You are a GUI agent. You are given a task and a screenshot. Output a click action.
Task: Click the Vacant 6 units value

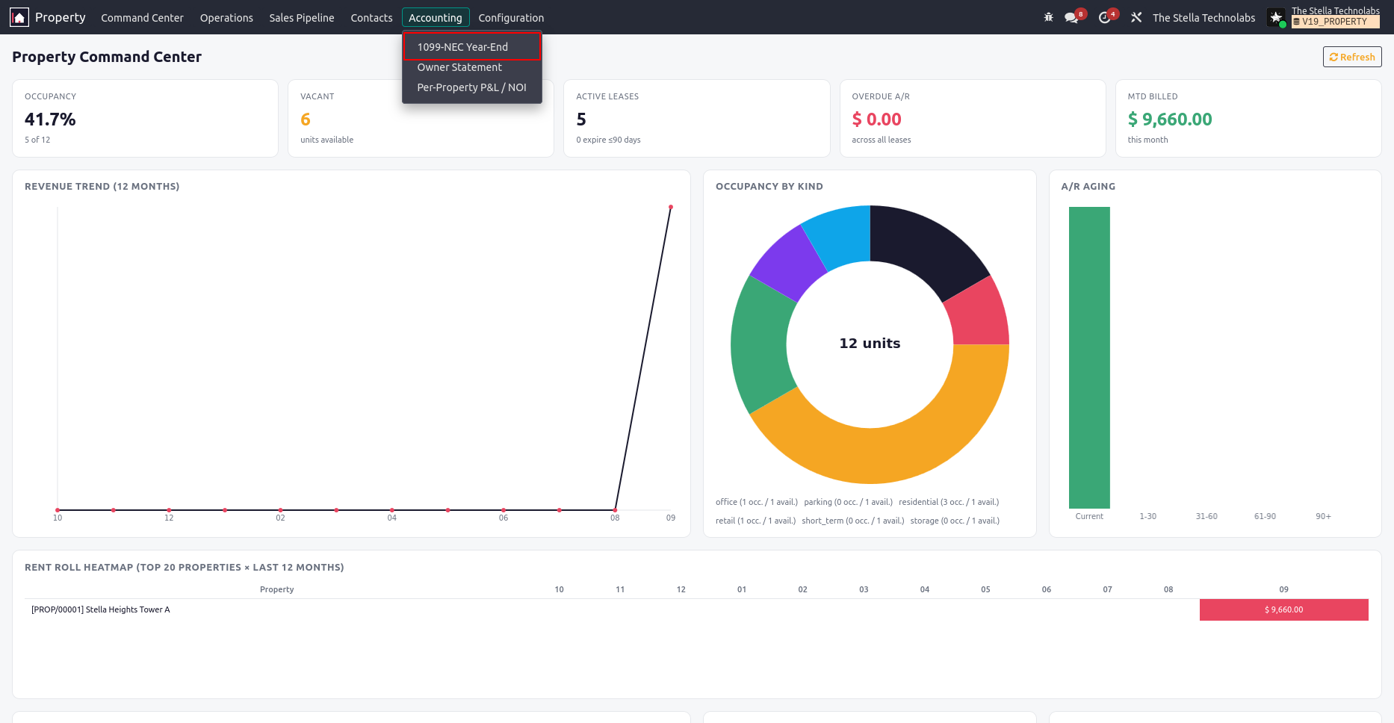click(306, 120)
